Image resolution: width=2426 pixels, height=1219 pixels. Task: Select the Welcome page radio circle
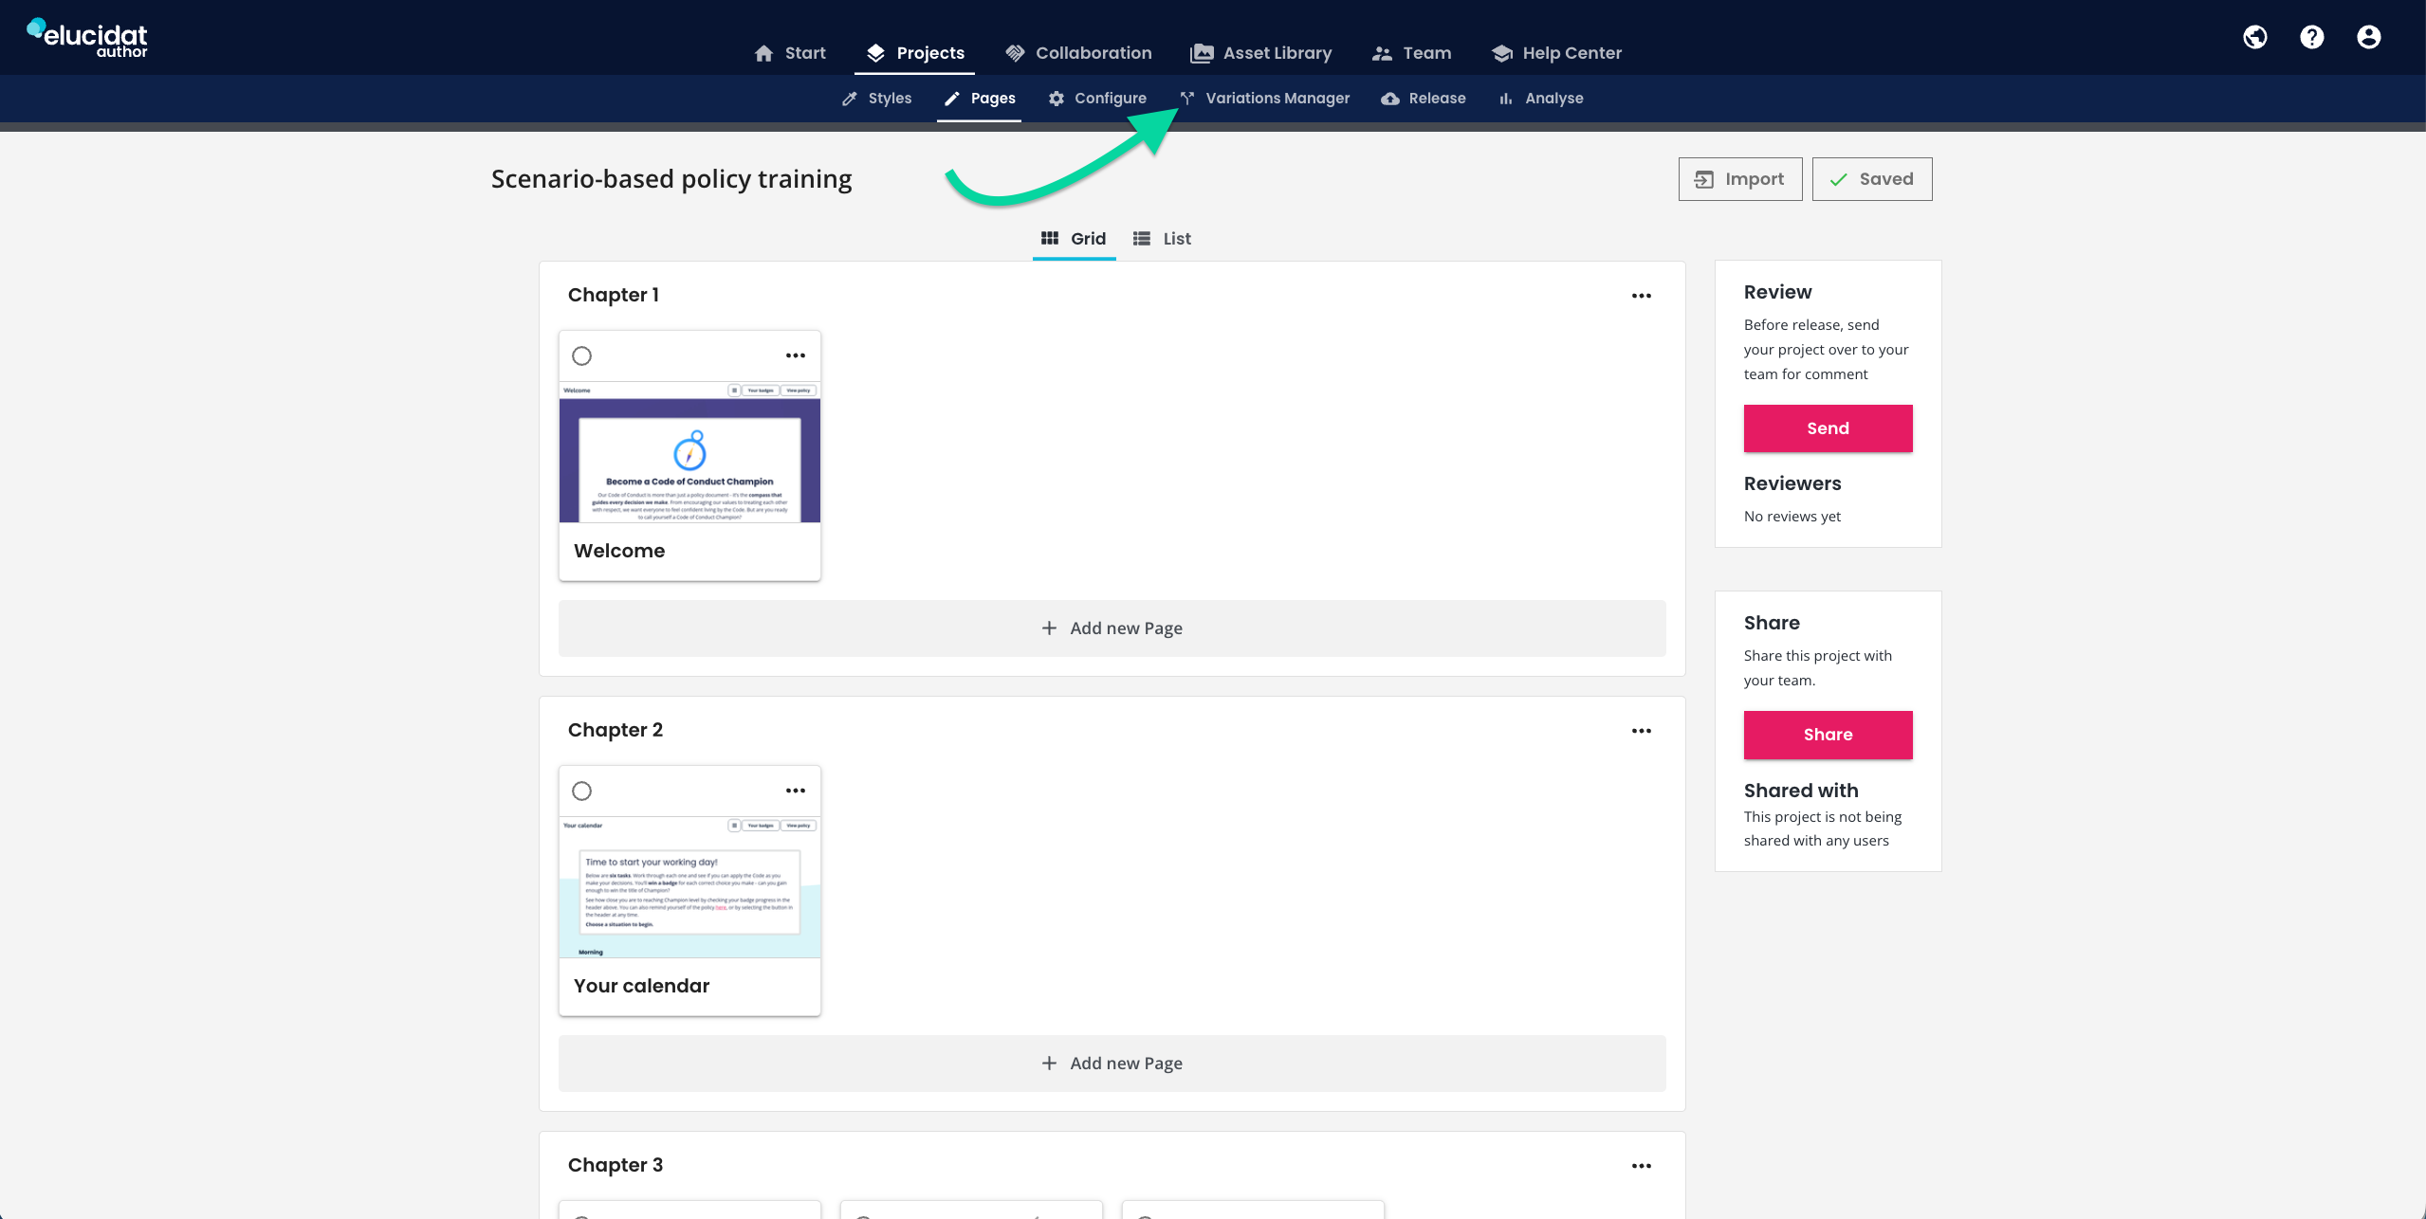582,356
